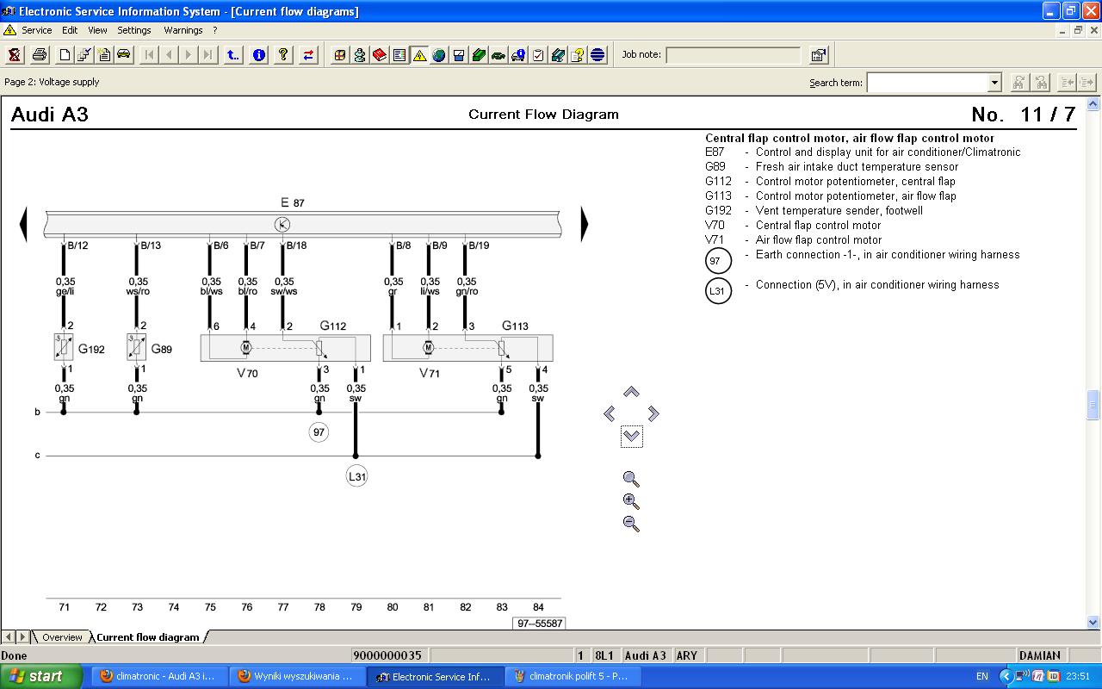Switch to 'climatronic - Audi A3' taskbar window
The width and height of the screenshot is (1102, 689).
click(x=158, y=676)
